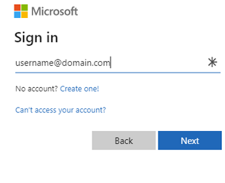Click the asterisk icon in the email field
This screenshot has height=183, width=225.
212,63
